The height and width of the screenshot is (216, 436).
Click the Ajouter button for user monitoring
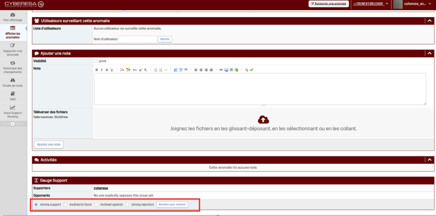pyautogui.click(x=165, y=39)
